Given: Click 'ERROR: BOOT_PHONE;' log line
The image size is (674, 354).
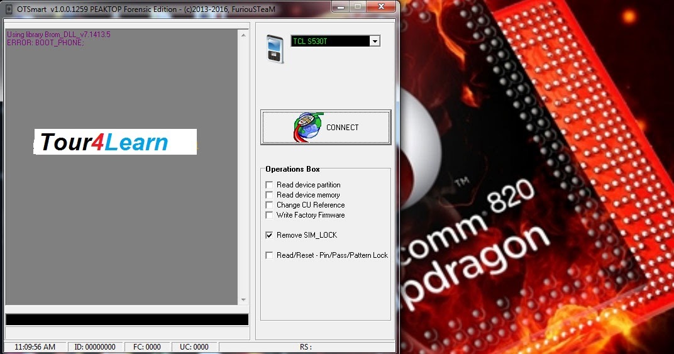Looking at the screenshot, I should pyautogui.click(x=45, y=43).
